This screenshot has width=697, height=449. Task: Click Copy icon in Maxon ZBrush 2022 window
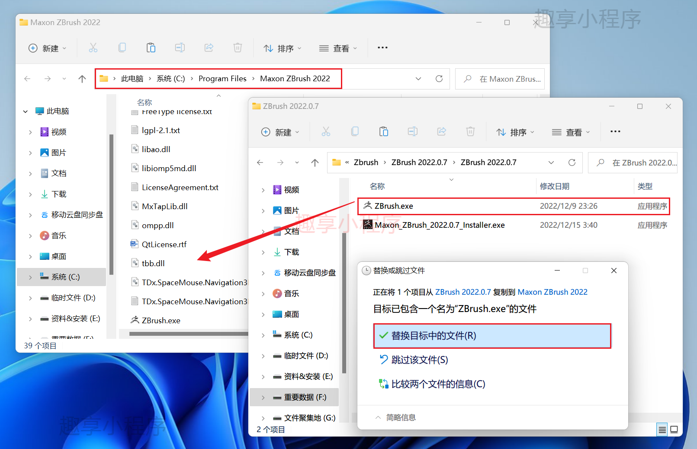click(x=122, y=48)
